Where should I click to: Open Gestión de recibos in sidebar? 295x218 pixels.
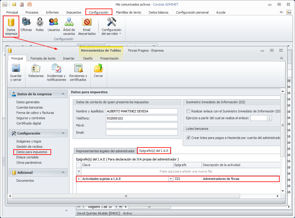click(x=29, y=146)
